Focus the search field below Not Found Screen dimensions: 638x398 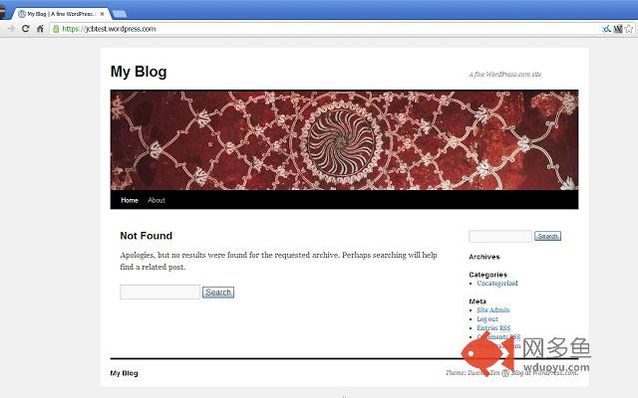[159, 292]
